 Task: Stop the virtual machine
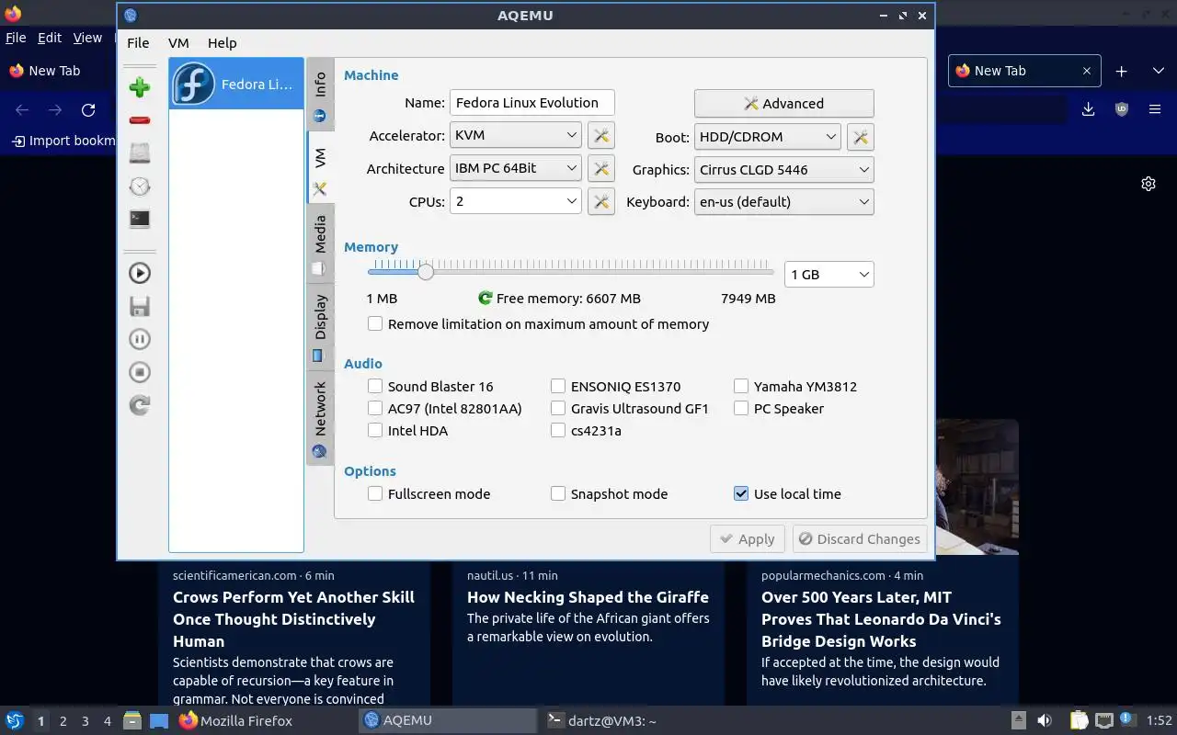140,372
